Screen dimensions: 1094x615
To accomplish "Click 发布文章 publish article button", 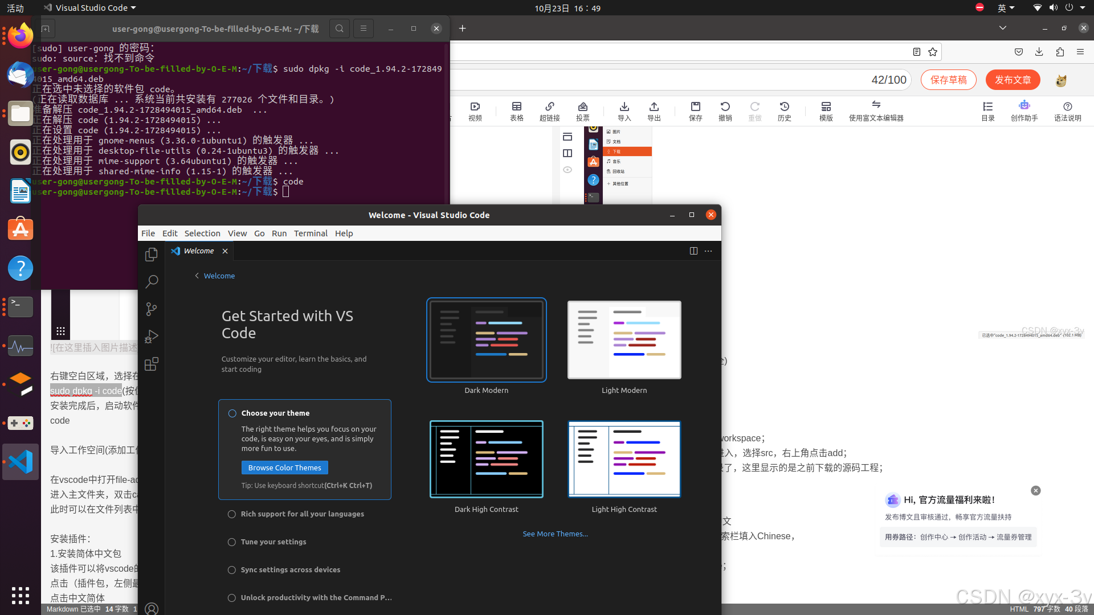I will [x=1013, y=80].
